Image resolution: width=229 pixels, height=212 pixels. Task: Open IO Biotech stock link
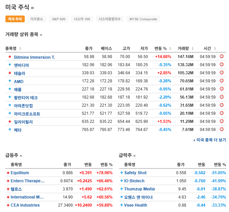point(134,181)
